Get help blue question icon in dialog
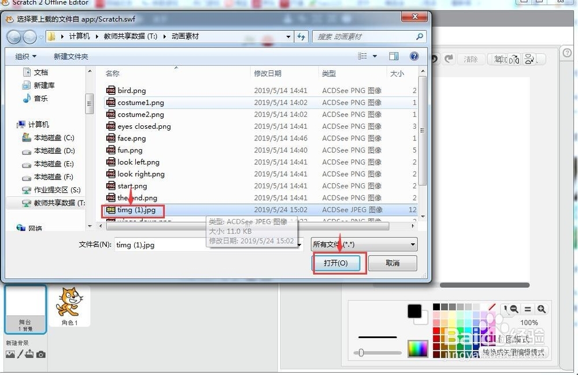Image resolution: width=578 pixels, height=375 pixels. [x=414, y=56]
